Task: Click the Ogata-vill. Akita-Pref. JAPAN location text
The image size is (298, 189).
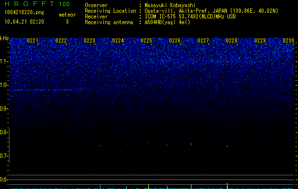Action: pos(211,11)
